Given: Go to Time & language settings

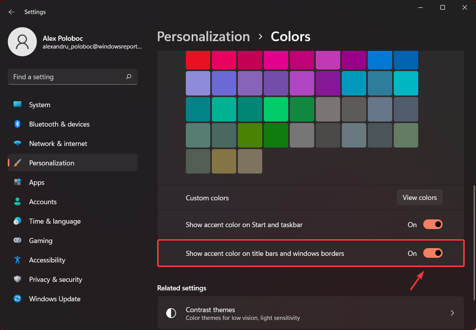Looking at the screenshot, I should (x=55, y=221).
